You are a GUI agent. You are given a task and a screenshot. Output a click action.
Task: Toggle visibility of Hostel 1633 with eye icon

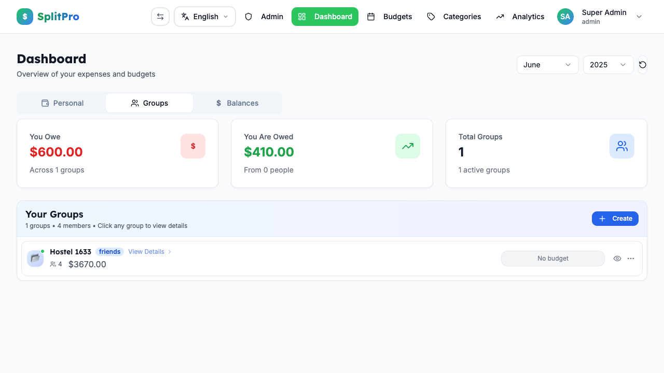[x=617, y=258]
